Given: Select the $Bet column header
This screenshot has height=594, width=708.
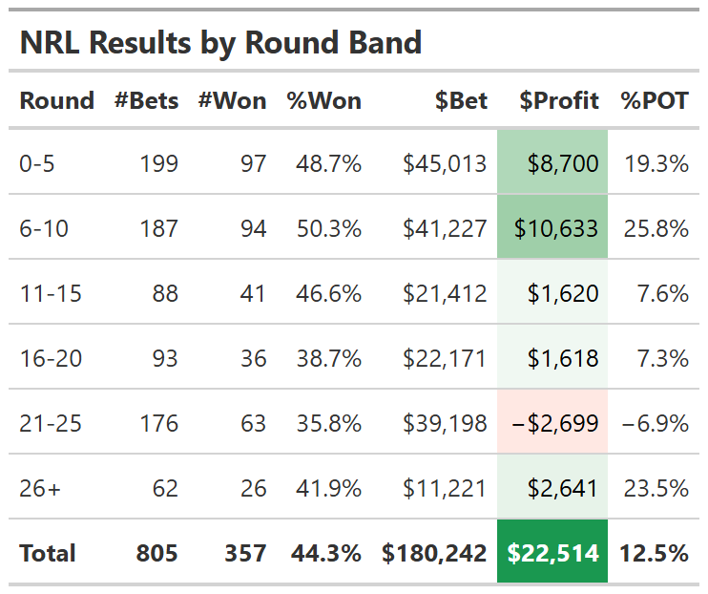Looking at the screenshot, I should click(x=461, y=100).
